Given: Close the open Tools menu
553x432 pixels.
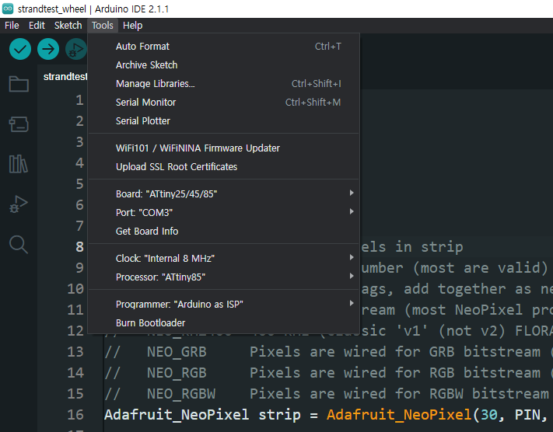Looking at the screenshot, I should 102,26.
